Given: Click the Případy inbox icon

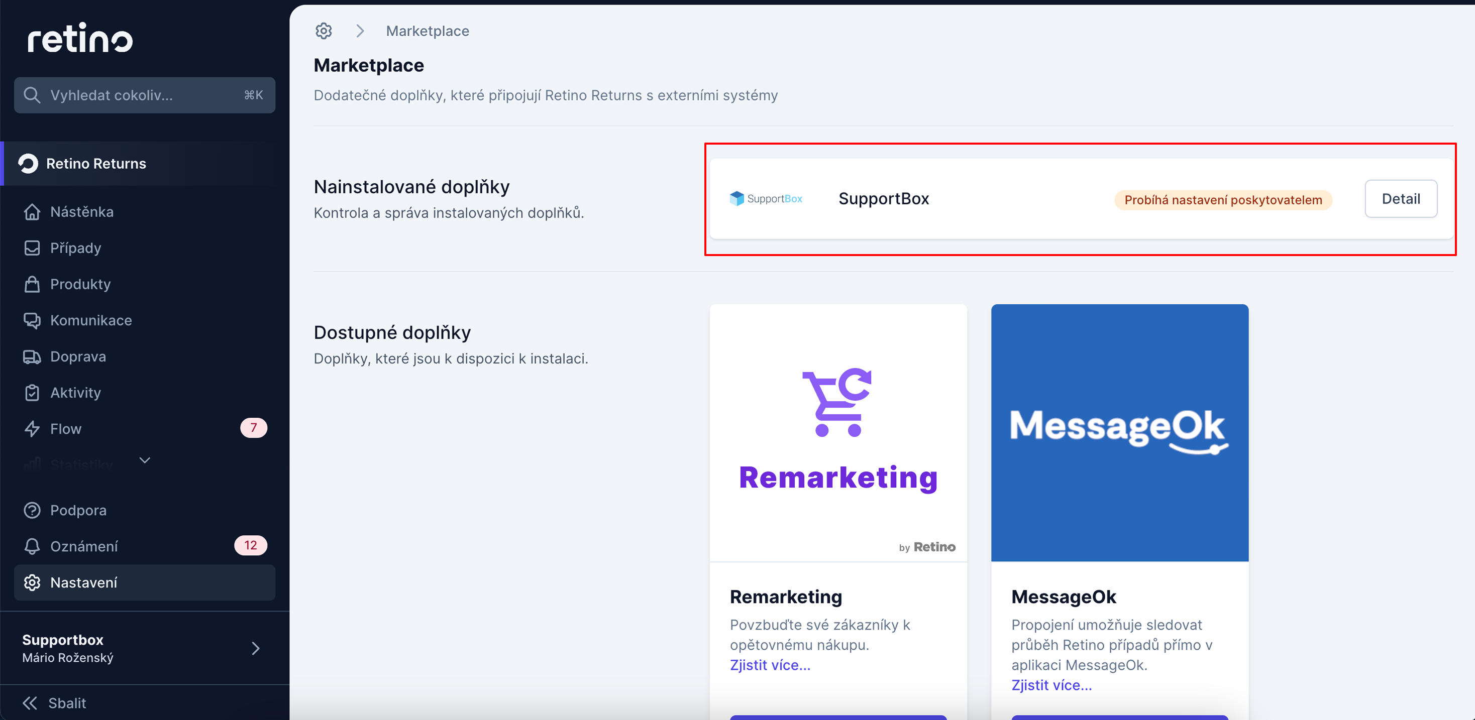Looking at the screenshot, I should click(x=32, y=248).
